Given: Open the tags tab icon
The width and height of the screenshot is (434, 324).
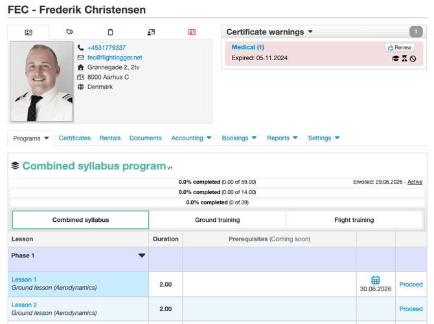Looking at the screenshot, I should coord(70,32).
